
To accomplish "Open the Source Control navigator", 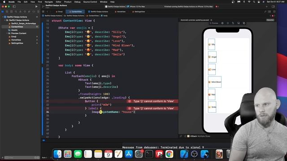I will [x=7, y=12].
